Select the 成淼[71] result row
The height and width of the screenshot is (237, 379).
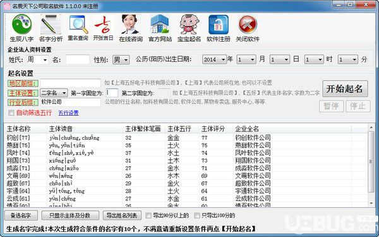click(186, 168)
